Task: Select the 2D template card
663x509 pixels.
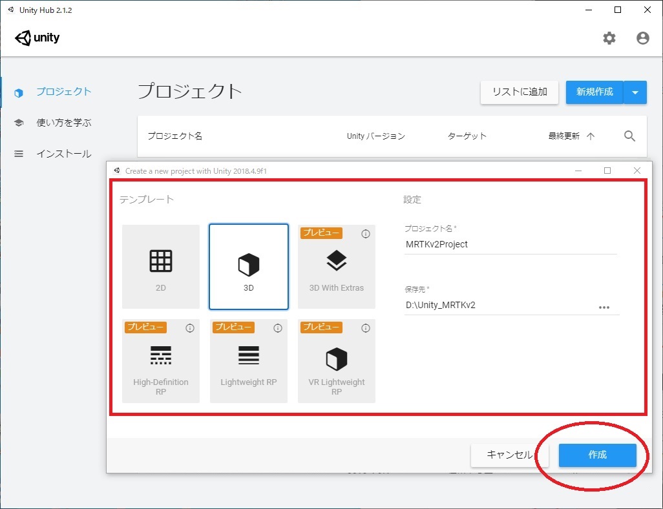Action: pyautogui.click(x=161, y=267)
